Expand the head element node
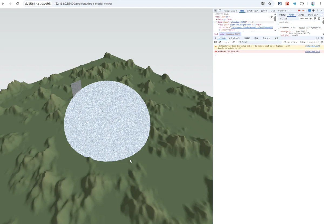The image size is (324, 224). pos(217,19)
